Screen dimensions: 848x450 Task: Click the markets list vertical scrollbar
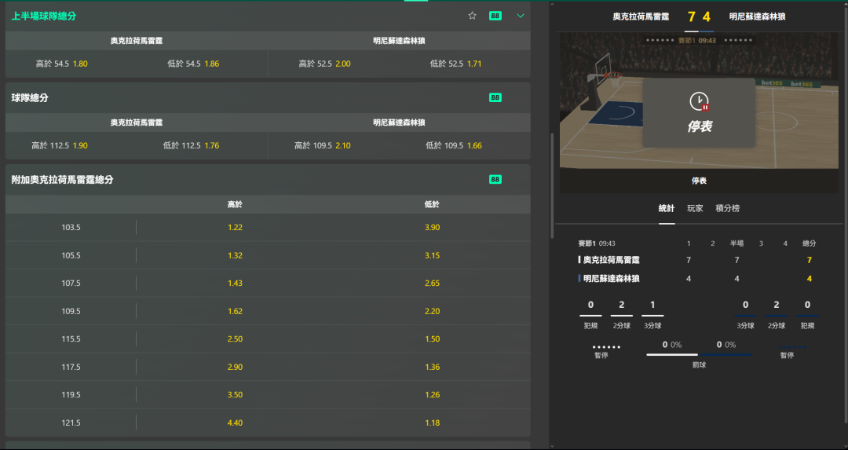point(552,185)
